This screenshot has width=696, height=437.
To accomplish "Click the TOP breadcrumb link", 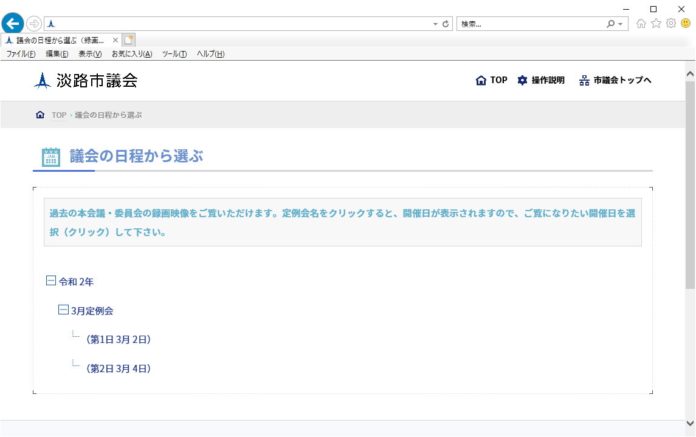I will 59,115.
